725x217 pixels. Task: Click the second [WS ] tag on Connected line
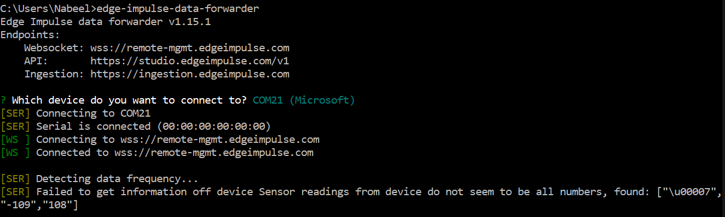(15, 153)
